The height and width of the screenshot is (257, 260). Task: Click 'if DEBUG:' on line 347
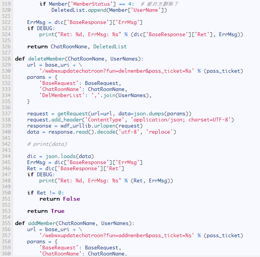coord(41,175)
